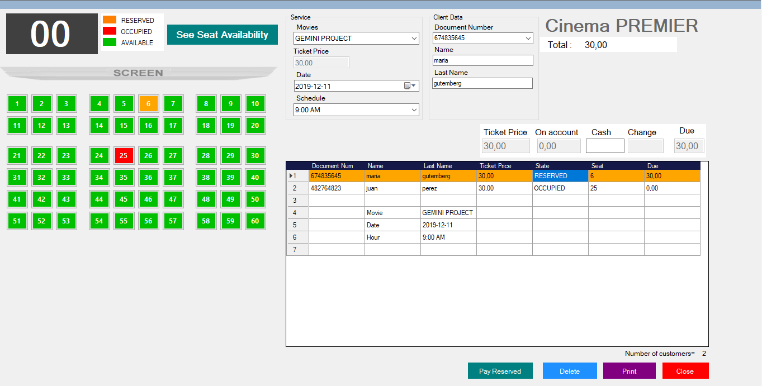The height and width of the screenshot is (386, 762).
Task: Pick seat 60 in the last row
Action: [255, 221]
